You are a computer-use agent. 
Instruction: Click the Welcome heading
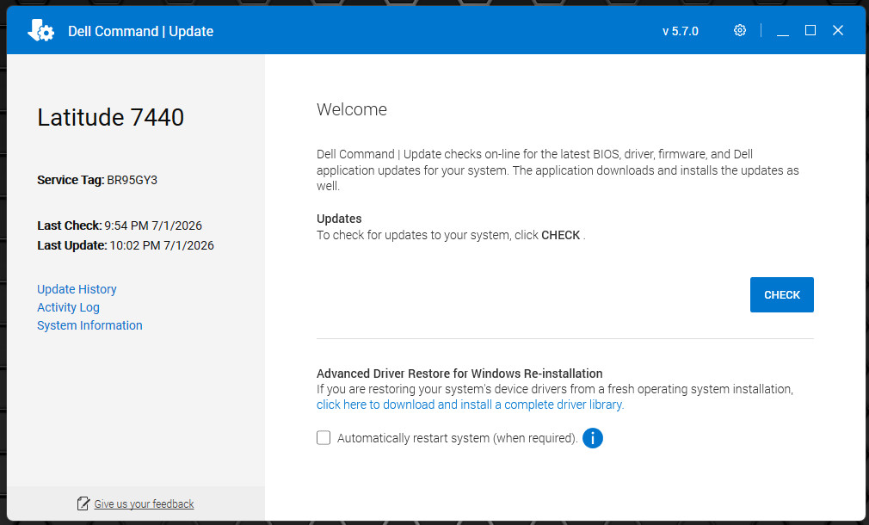click(352, 110)
